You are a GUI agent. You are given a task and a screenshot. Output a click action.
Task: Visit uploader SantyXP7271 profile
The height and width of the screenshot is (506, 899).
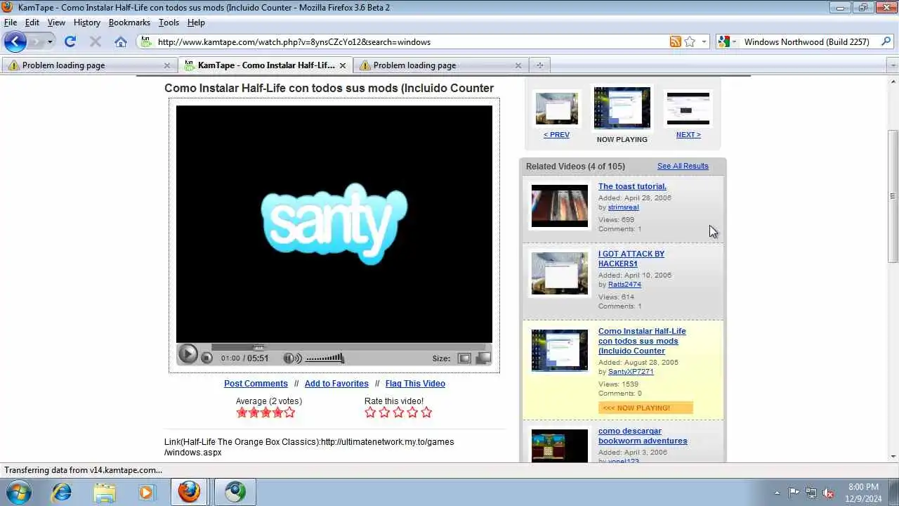pos(631,372)
